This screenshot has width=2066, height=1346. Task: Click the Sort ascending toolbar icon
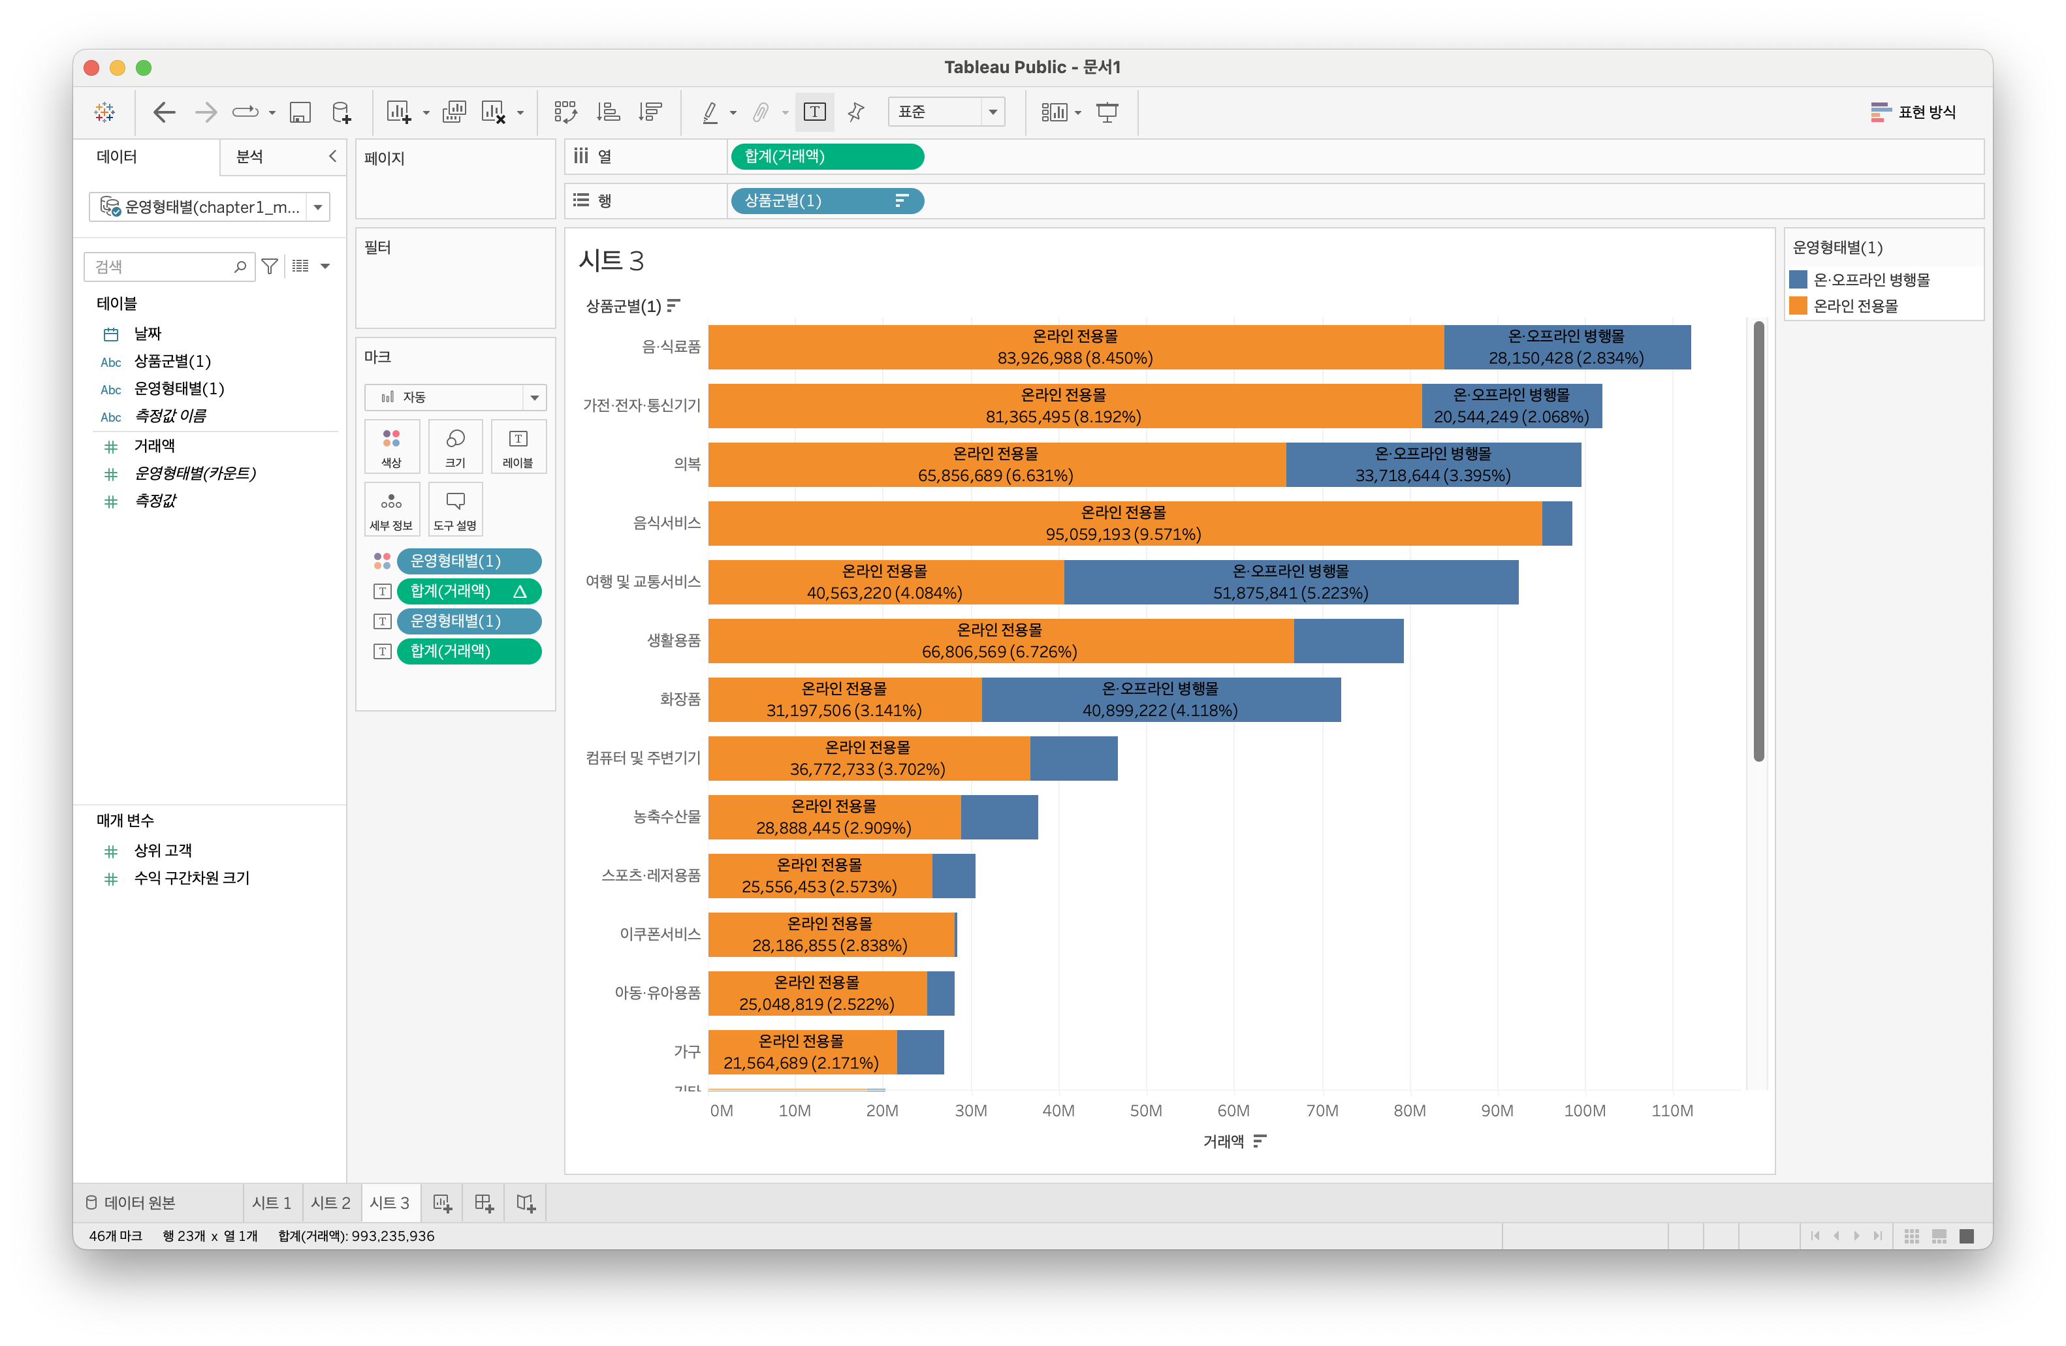tap(608, 112)
